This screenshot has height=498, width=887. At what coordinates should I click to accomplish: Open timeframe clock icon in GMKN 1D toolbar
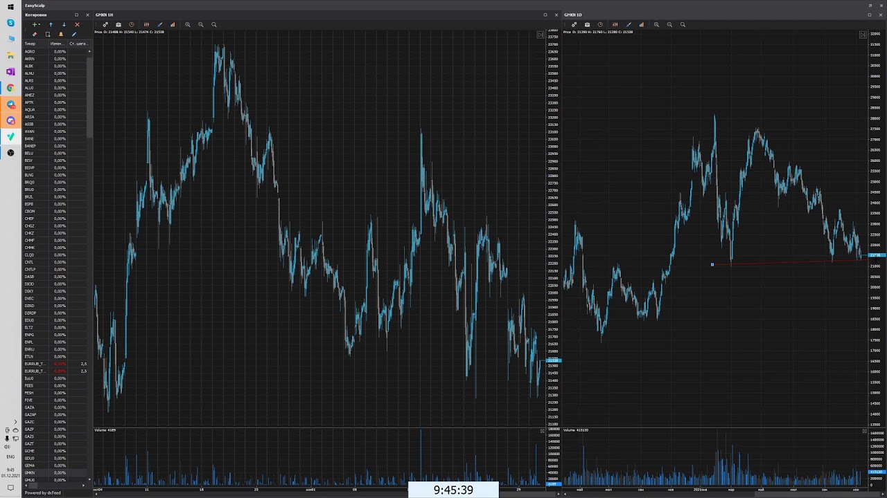pos(600,25)
